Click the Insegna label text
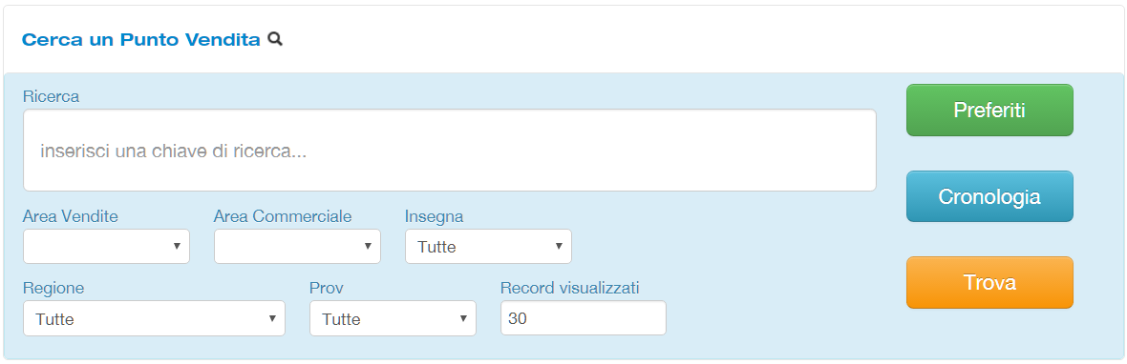 (435, 216)
